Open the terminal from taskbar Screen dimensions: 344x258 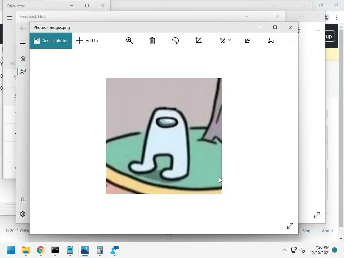coord(55,250)
